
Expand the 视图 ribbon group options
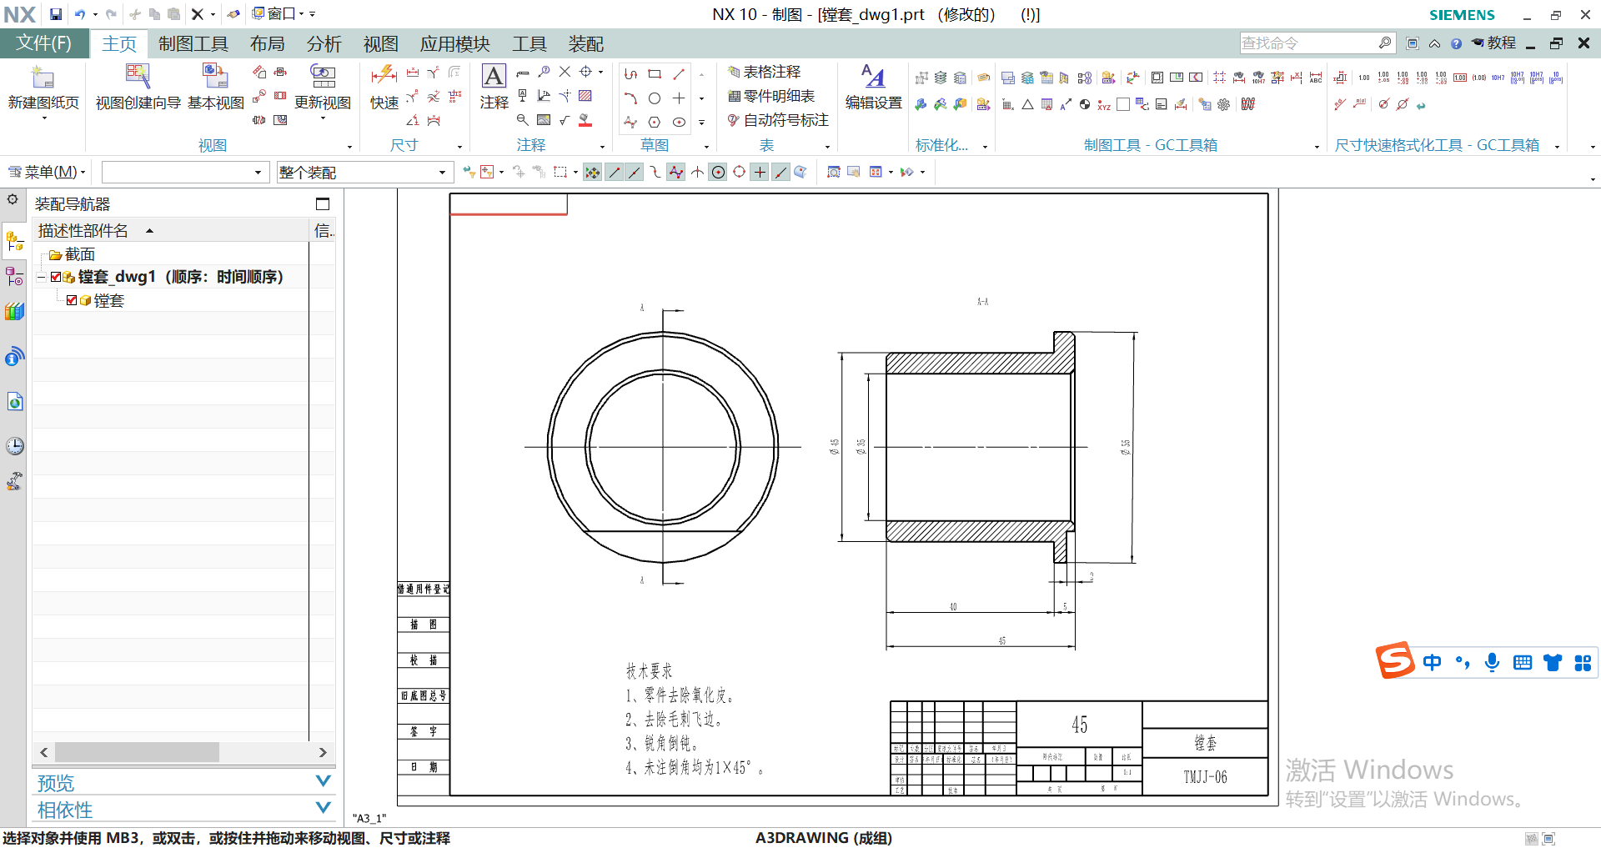[x=349, y=147]
